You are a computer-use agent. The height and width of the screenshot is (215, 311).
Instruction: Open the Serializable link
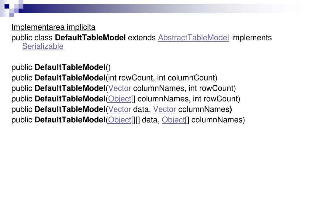(x=43, y=46)
